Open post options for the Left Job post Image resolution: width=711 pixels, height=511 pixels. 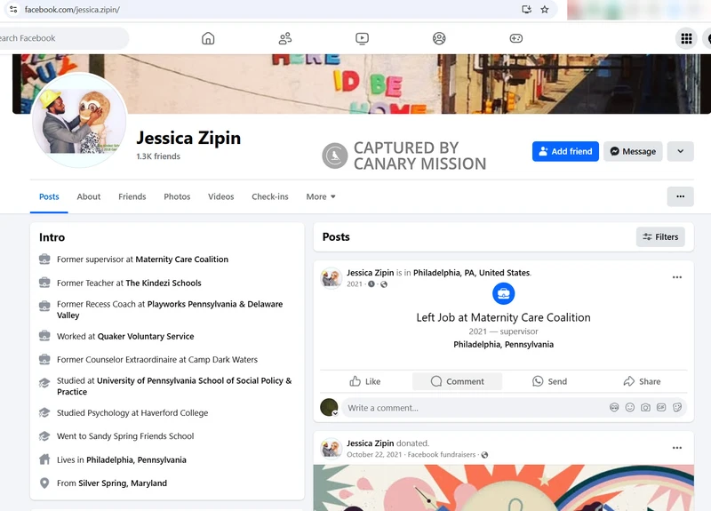tap(677, 277)
